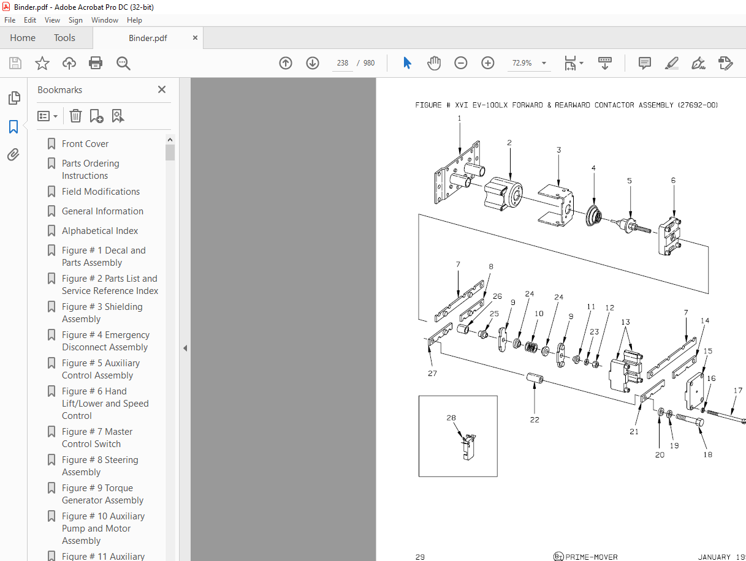Open bookmark options dropdown menu

pos(47,116)
